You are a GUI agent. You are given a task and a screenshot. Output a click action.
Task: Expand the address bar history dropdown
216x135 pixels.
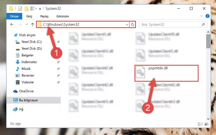coord(127,24)
